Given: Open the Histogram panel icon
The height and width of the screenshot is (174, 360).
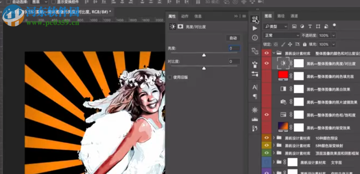Looking at the screenshot, I should pyautogui.click(x=254, y=119).
